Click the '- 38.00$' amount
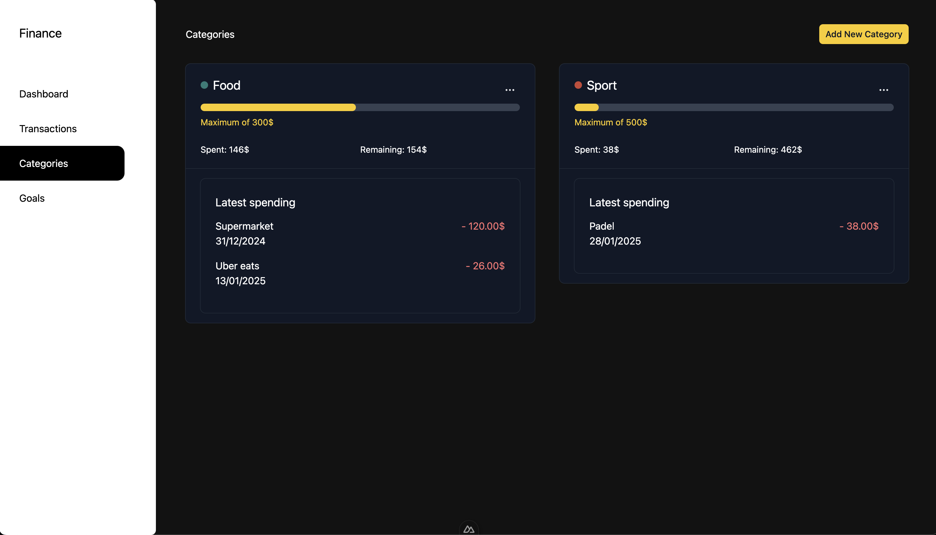Screen dimensions: 936x535 pyautogui.click(x=859, y=226)
